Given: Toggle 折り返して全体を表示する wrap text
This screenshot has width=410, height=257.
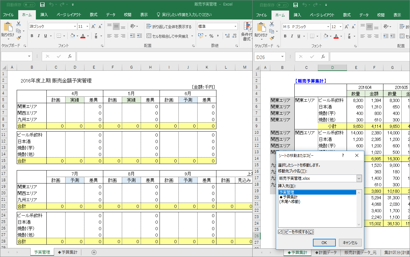Looking at the screenshot, I should (169, 27).
